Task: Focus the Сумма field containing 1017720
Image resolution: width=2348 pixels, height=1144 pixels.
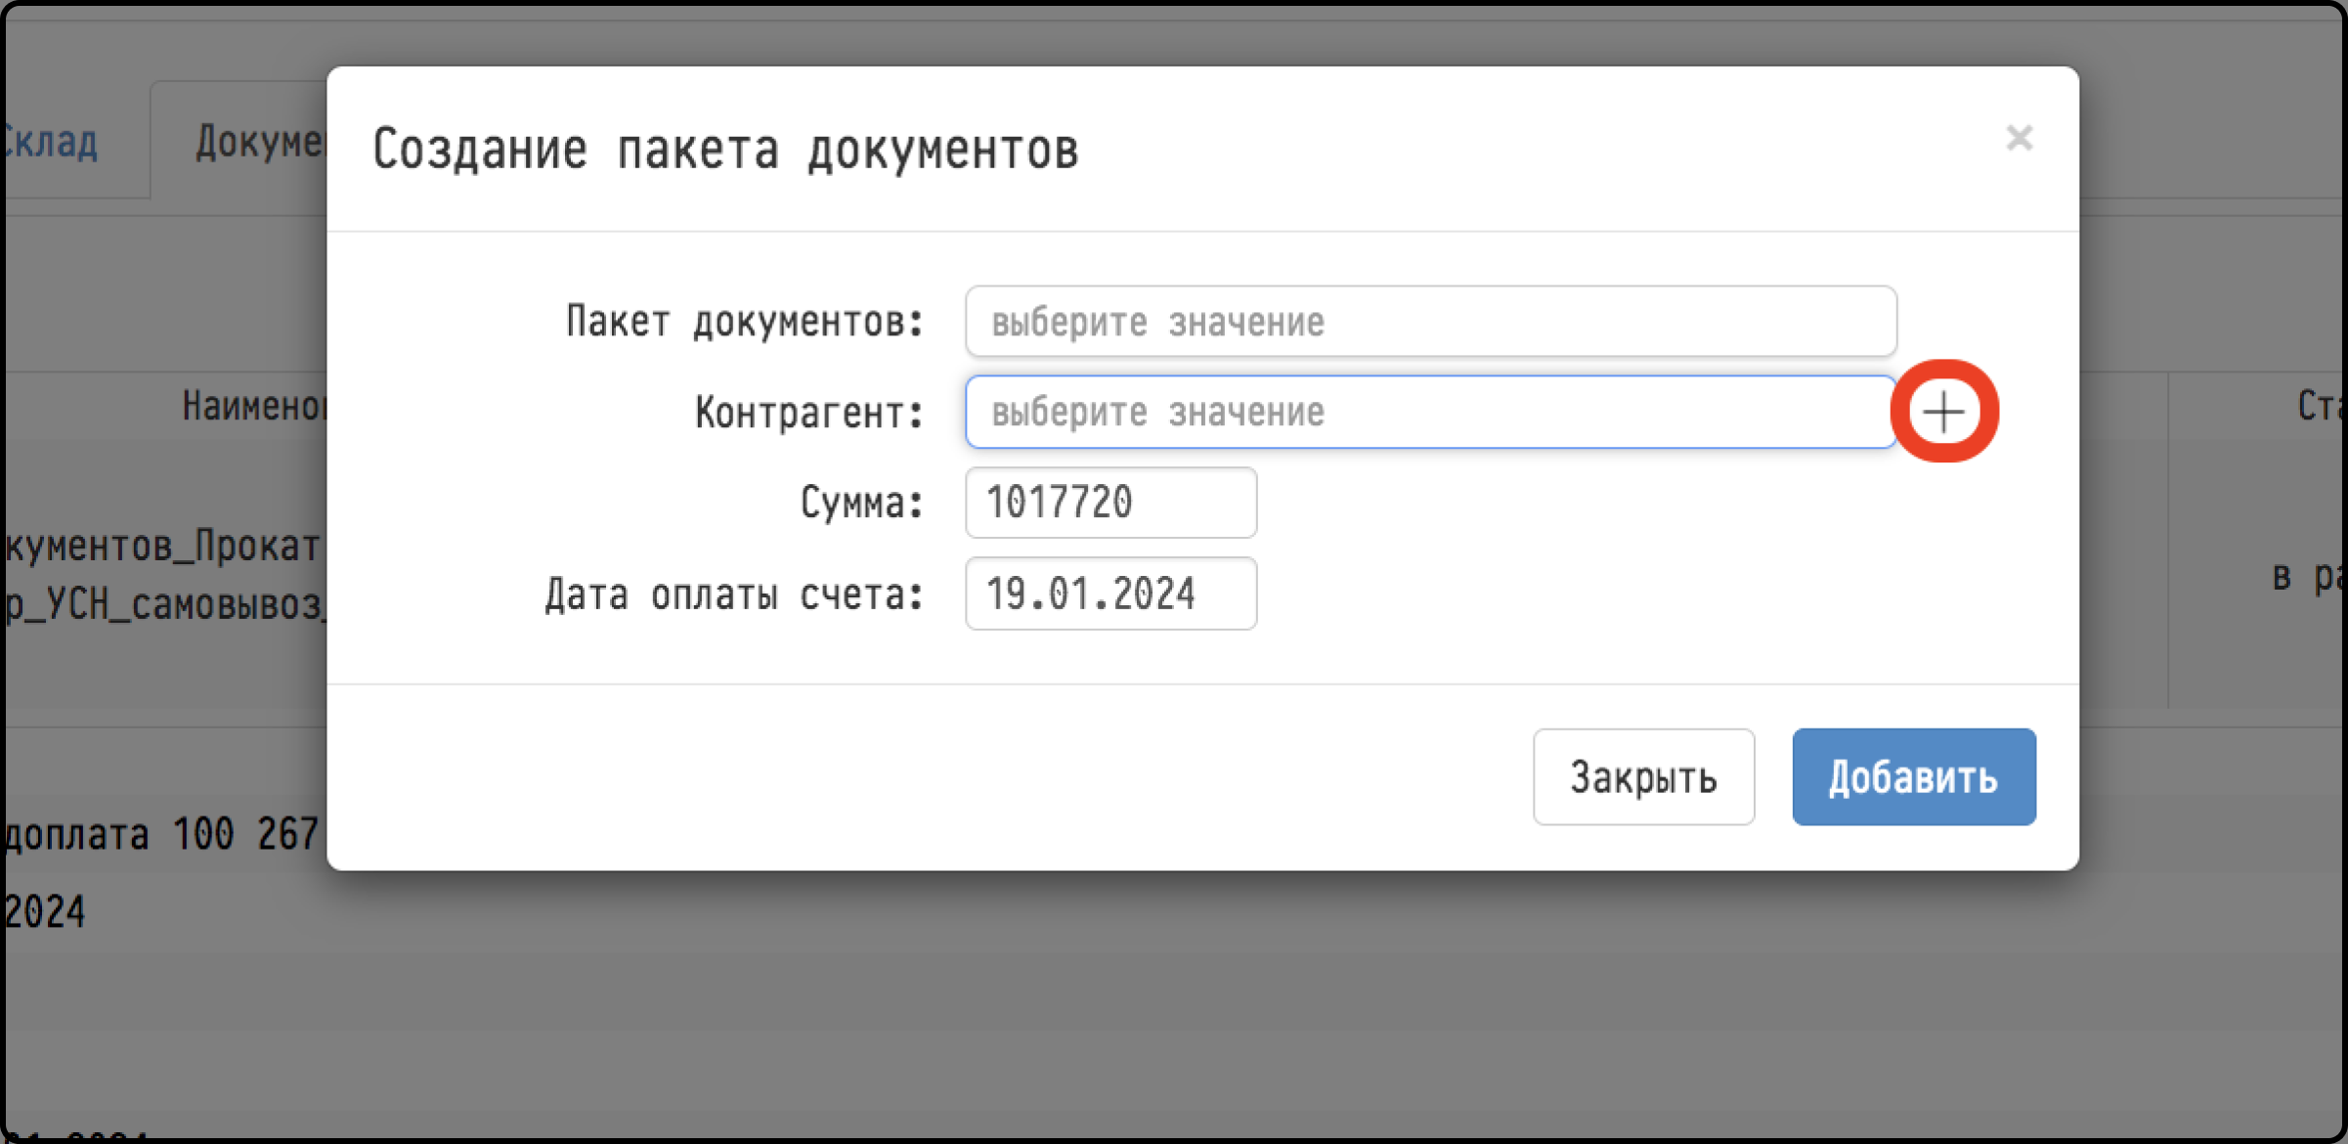Action: tap(1110, 503)
